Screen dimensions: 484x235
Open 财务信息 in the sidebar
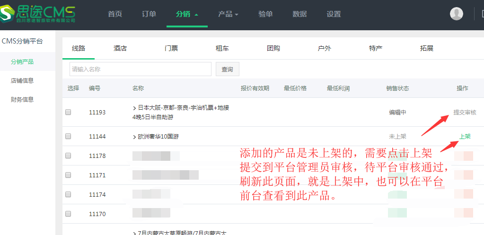(x=22, y=99)
